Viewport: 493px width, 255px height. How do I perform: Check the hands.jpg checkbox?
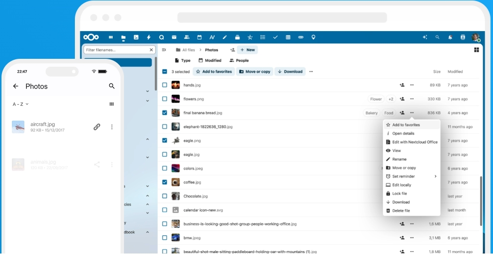[x=165, y=85]
